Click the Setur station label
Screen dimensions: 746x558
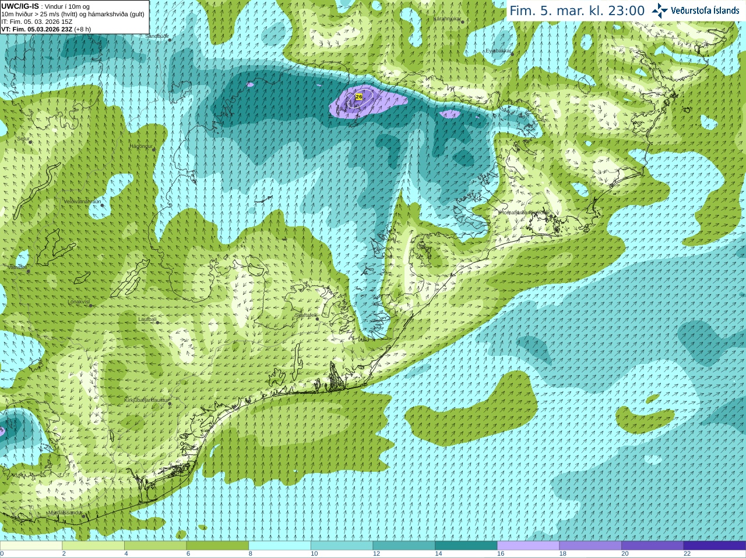pos(23,139)
